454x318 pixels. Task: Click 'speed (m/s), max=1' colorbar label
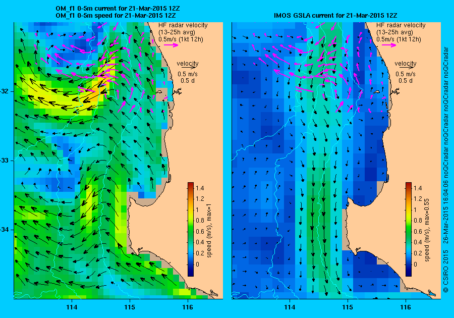[x=209, y=230]
